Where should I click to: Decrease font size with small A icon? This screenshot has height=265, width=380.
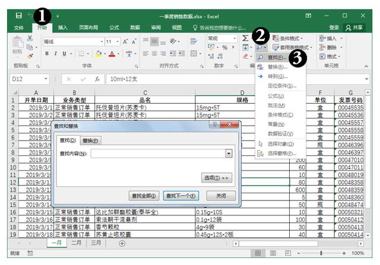click(x=134, y=41)
